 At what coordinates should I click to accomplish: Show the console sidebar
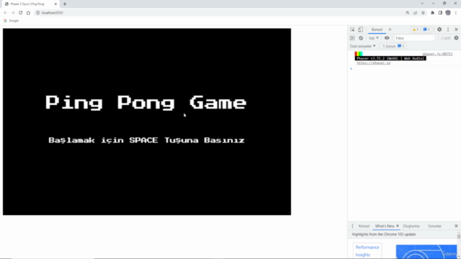pyautogui.click(x=352, y=38)
